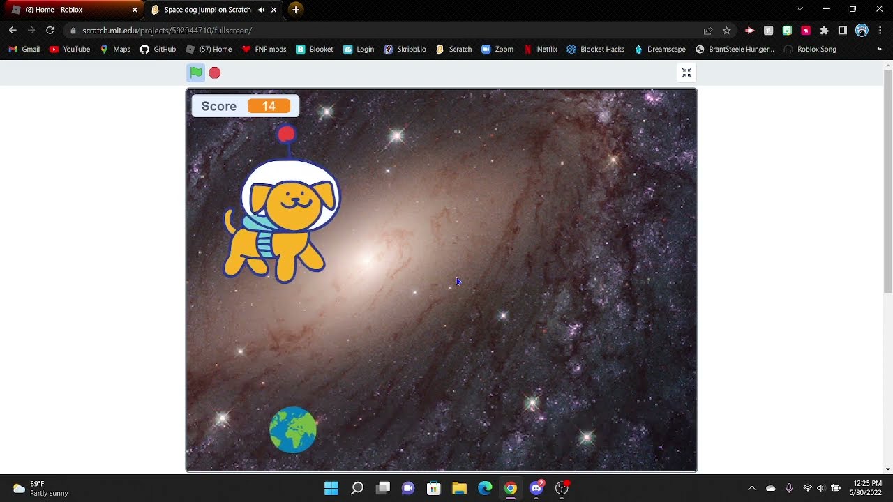Click the microphone icon in system tray
This screenshot has width=893, height=502.
point(789,488)
